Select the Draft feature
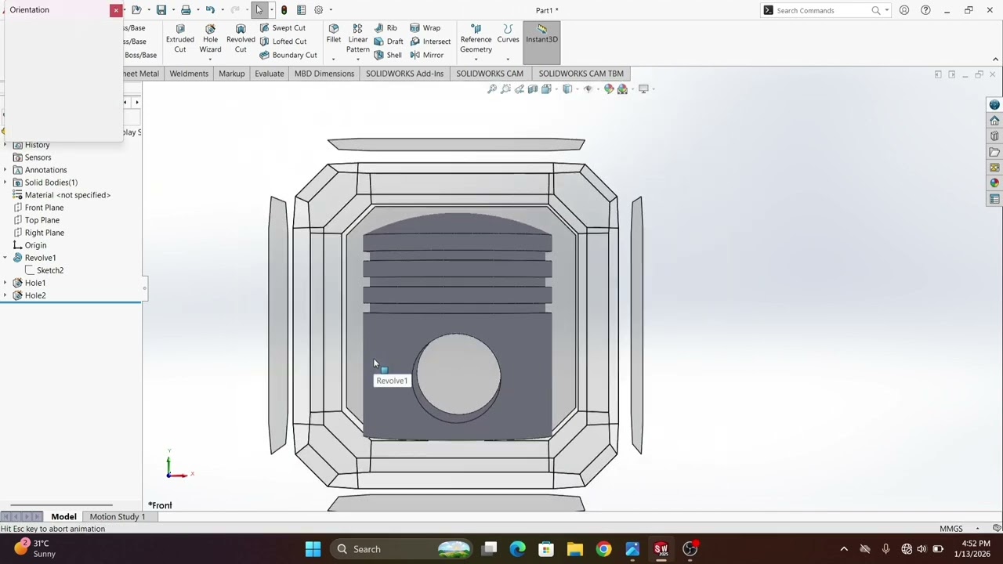Viewport: 1003px width, 564px height. (x=389, y=42)
